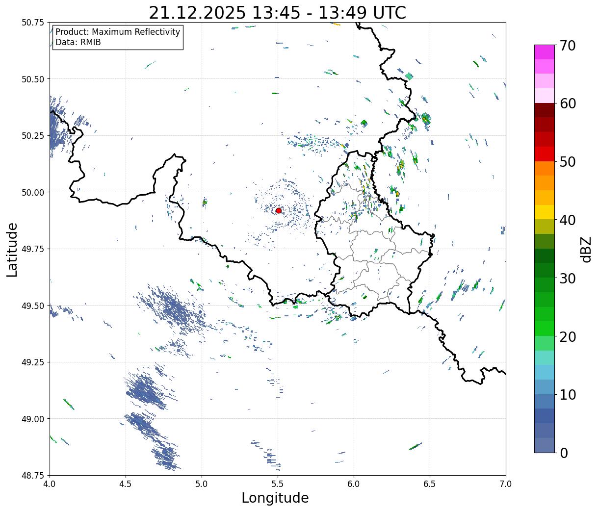The width and height of the screenshot is (598, 510).
Task: Click the 0 tick on colorbar
Action: pyautogui.click(x=563, y=453)
